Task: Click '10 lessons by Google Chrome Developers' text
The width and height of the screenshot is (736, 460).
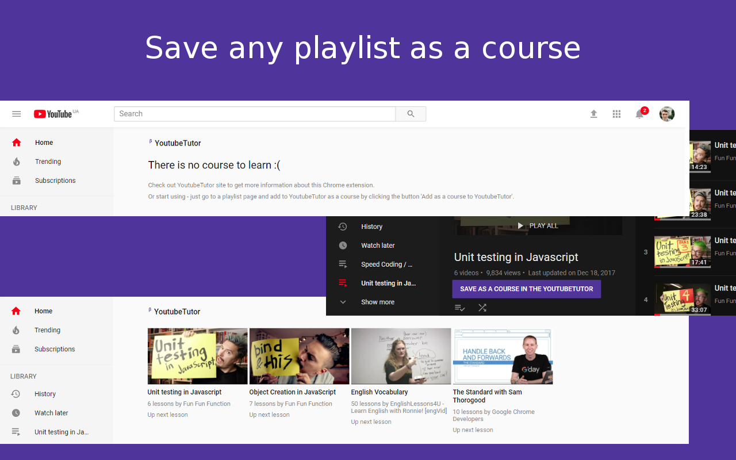Action: click(494, 415)
